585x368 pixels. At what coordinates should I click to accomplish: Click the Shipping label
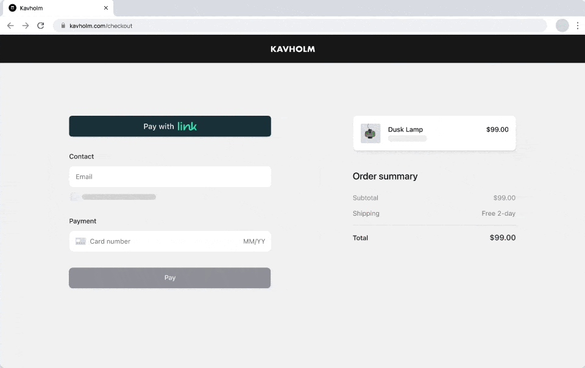366,213
